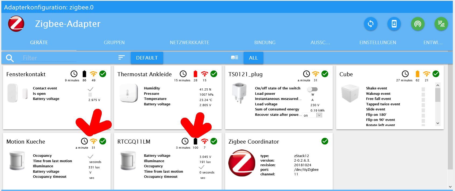Click the card view icon beside ALL

pos(234,57)
